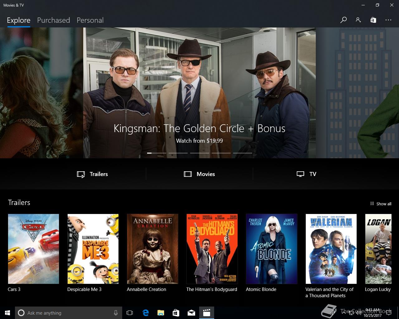Viewport: 399px width, 319px height.
Task: Open the Trailers category label
Action: [99, 174]
